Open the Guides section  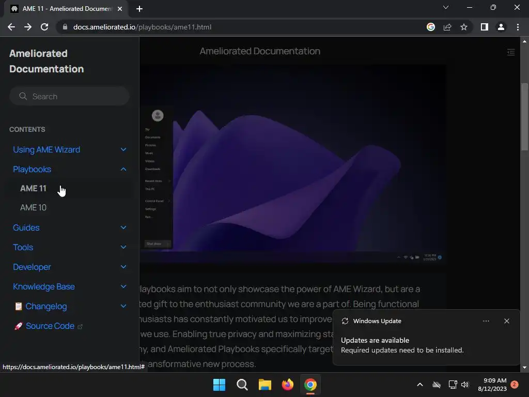point(26,227)
